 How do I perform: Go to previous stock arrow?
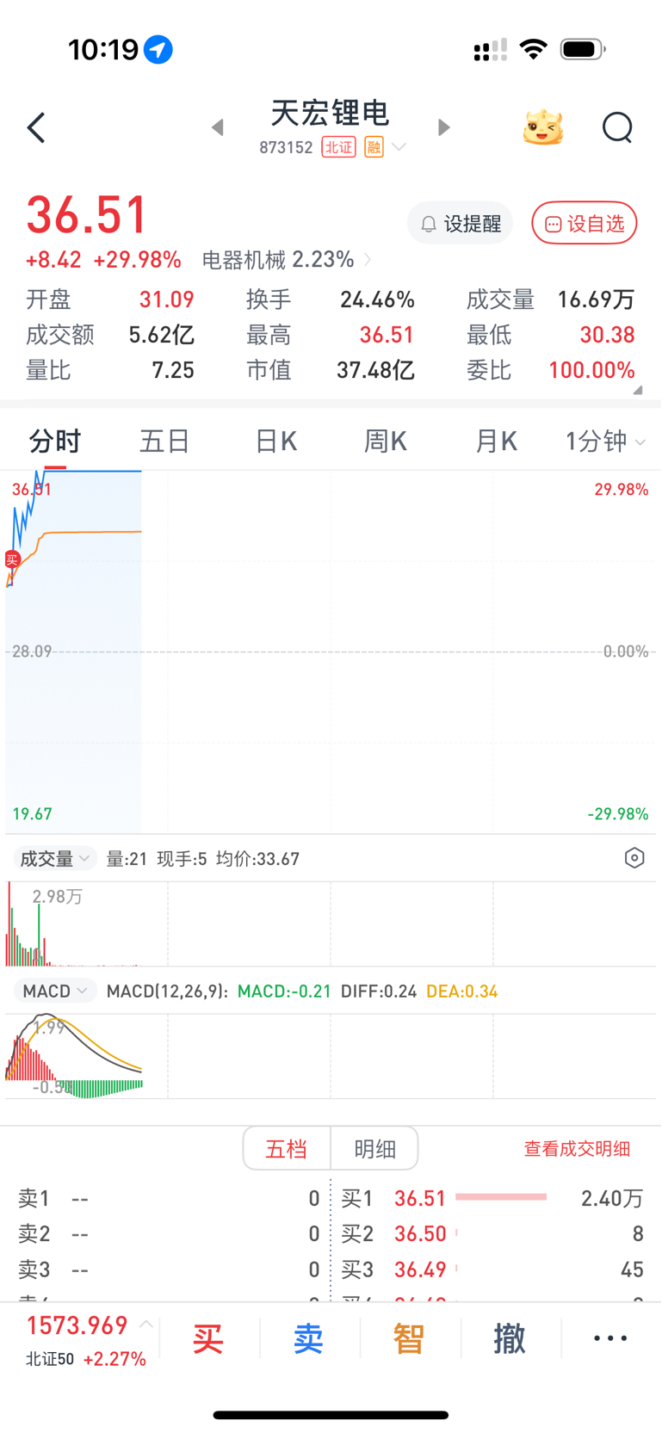coord(218,127)
